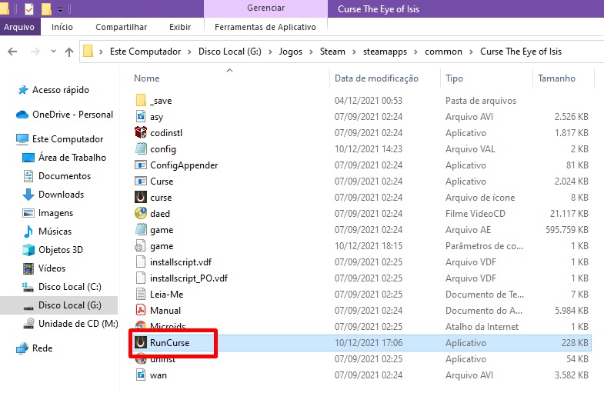Select the Manual PDF document icon
This screenshot has width=604, height=393.
141,311
